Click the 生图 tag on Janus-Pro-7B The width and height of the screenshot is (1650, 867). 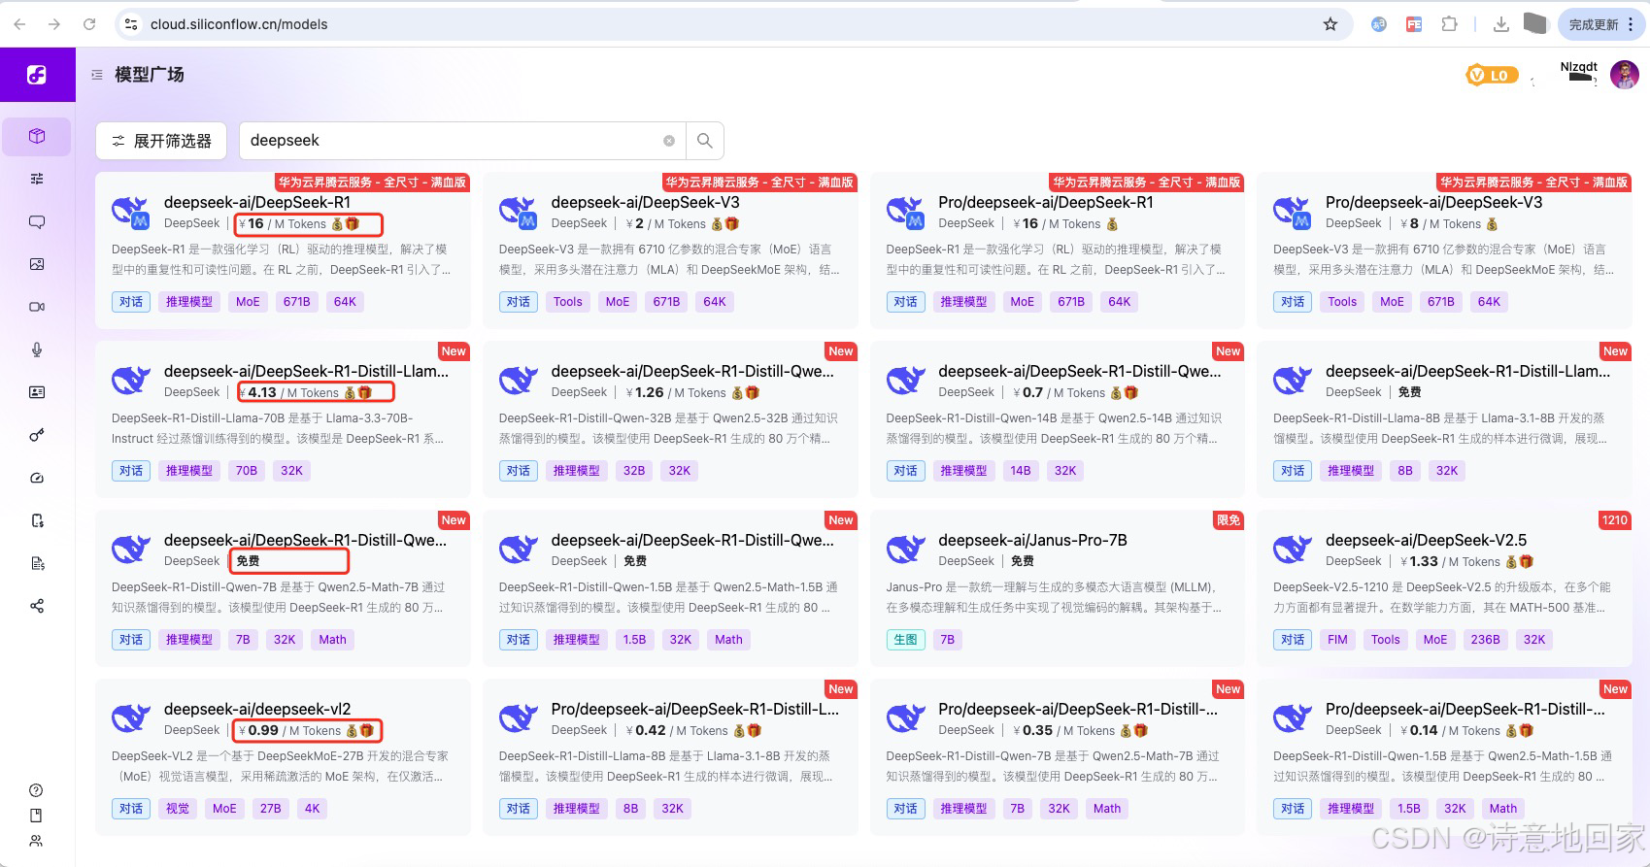pos(905,640)
